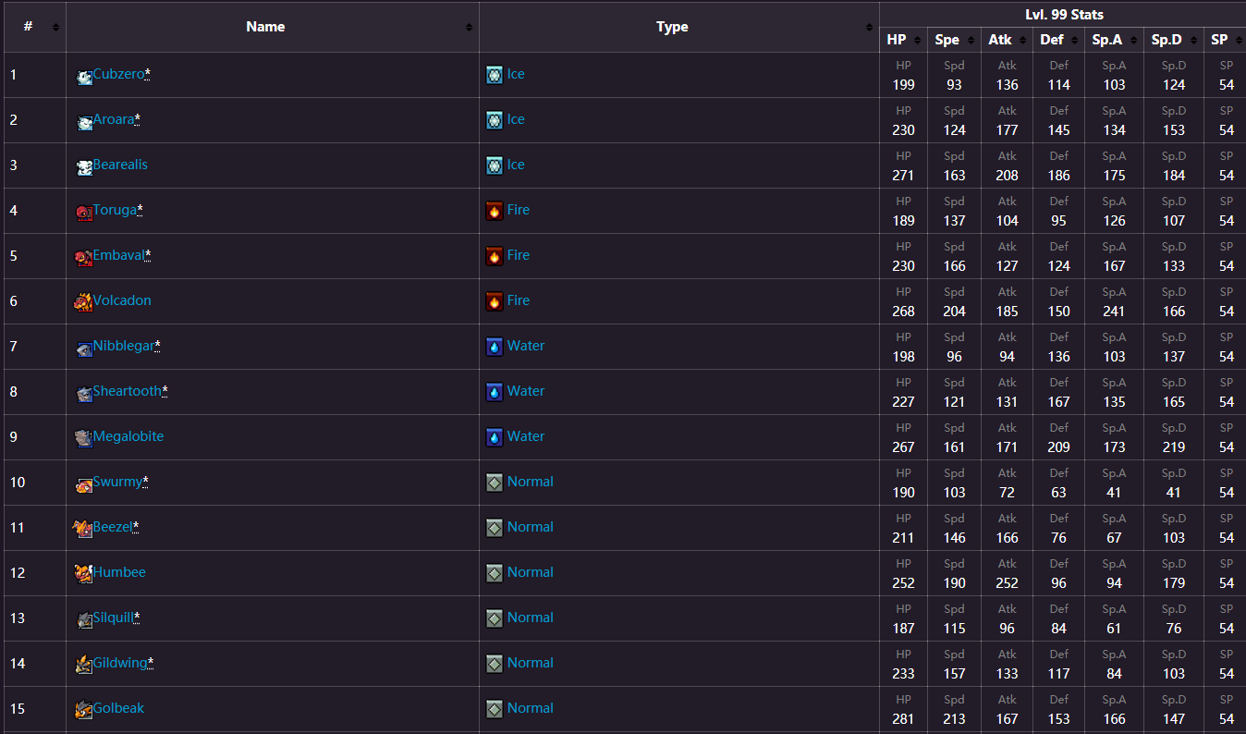
Task: Sort the table by Atk stat
Action: tap(1007, 40)
